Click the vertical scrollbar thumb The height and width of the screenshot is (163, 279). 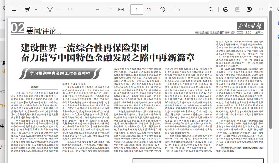point(271,70)
